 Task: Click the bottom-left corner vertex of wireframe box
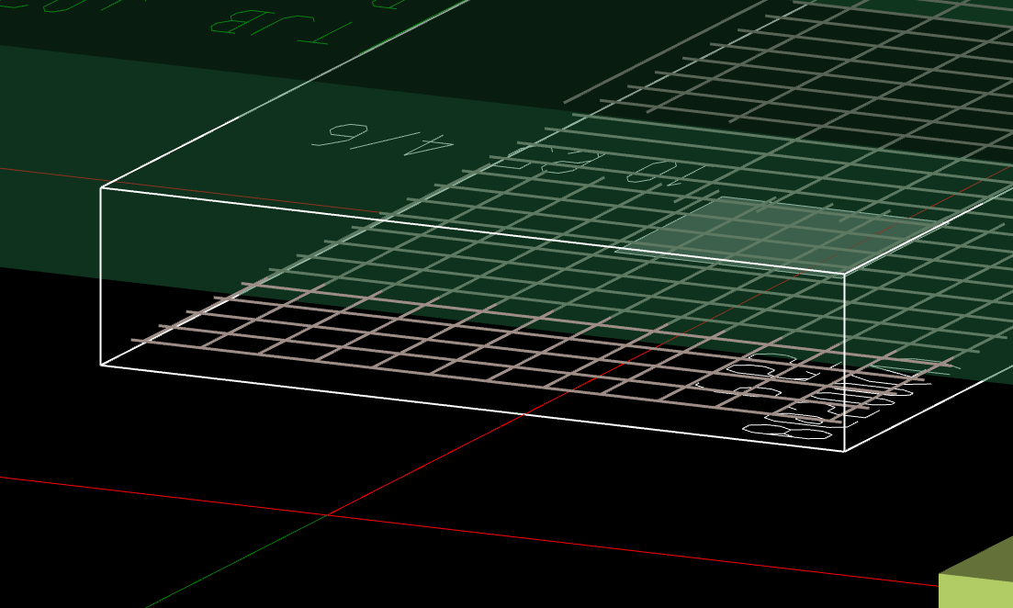tap(101, 365)
